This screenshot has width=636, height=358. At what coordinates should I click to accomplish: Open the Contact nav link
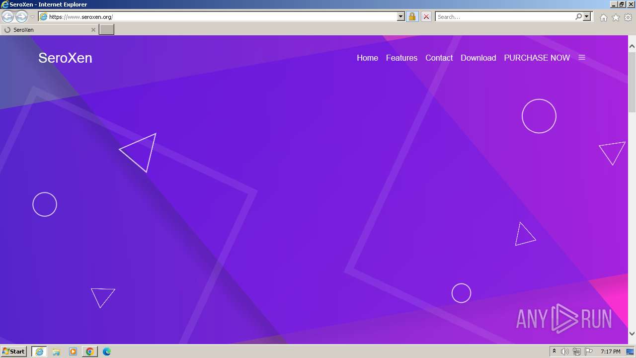pyautogui.click(x=439, y=58)
